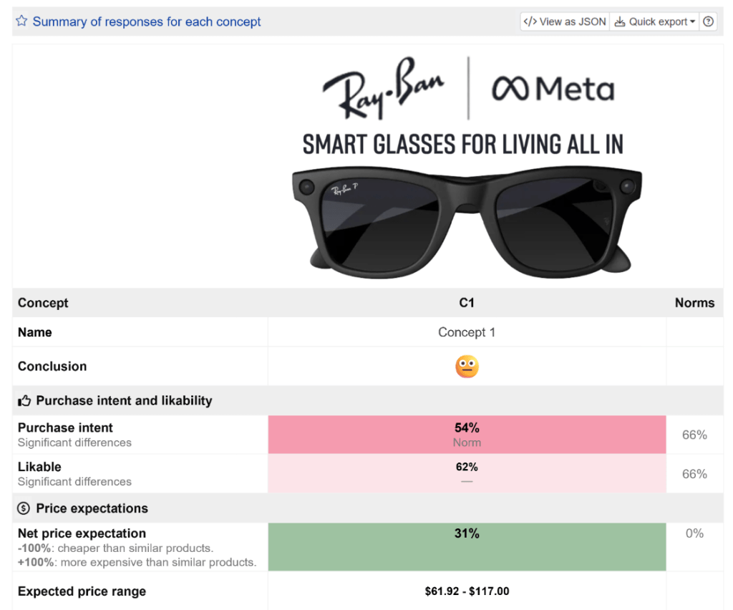Click the $61.92 - $117.00 expected price range

pos(467,591)
